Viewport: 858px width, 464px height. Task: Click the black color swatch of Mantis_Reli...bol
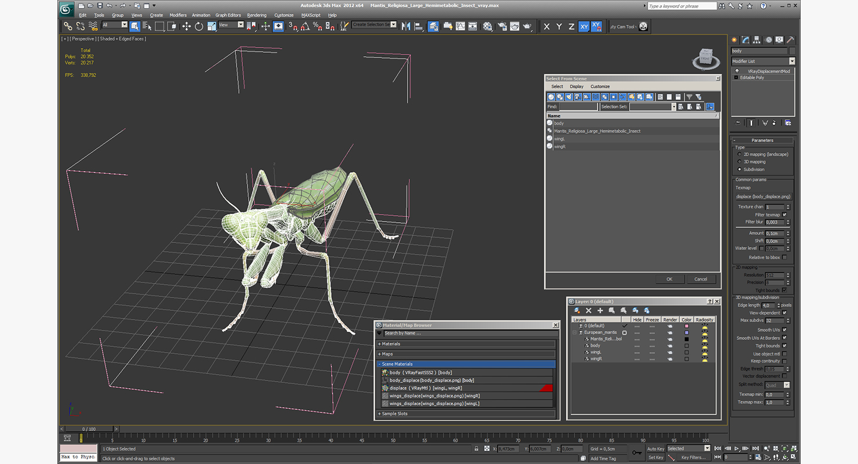click(686, 339)
